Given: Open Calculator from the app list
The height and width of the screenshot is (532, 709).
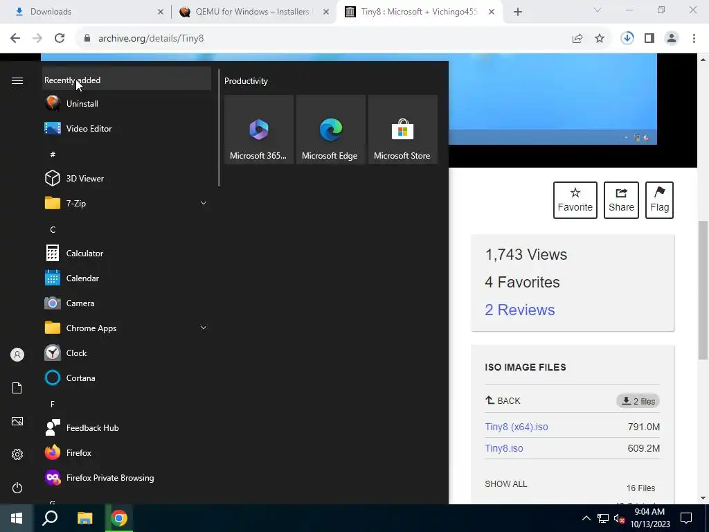Looking at the screenshot, I should (126, 254).
